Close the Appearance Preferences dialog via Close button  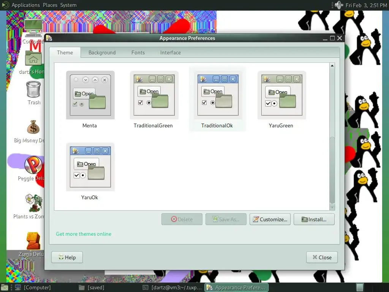(x=322, y=257)
